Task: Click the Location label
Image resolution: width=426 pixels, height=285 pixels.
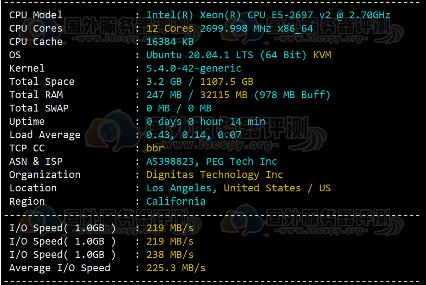Action: [33, 188]
